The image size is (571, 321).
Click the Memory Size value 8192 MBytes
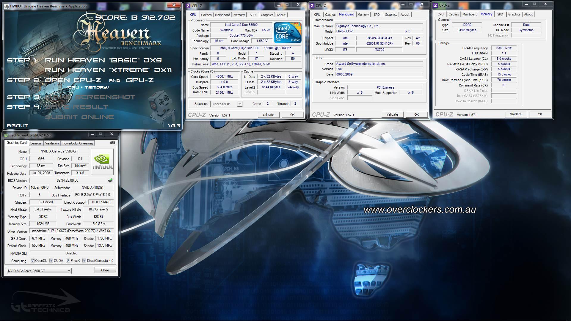tap(467, 30)
